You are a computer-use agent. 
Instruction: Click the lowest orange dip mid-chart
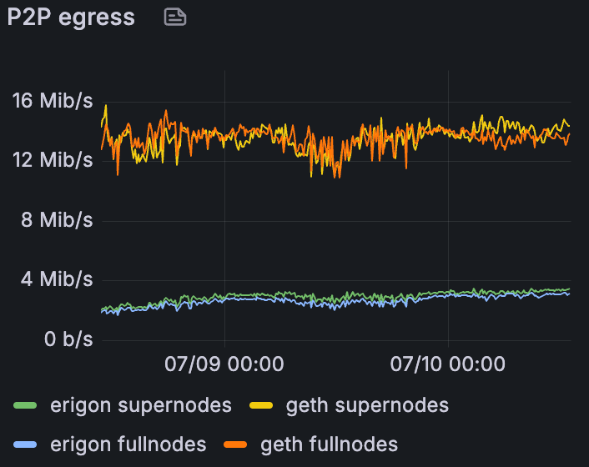[335, 177]
